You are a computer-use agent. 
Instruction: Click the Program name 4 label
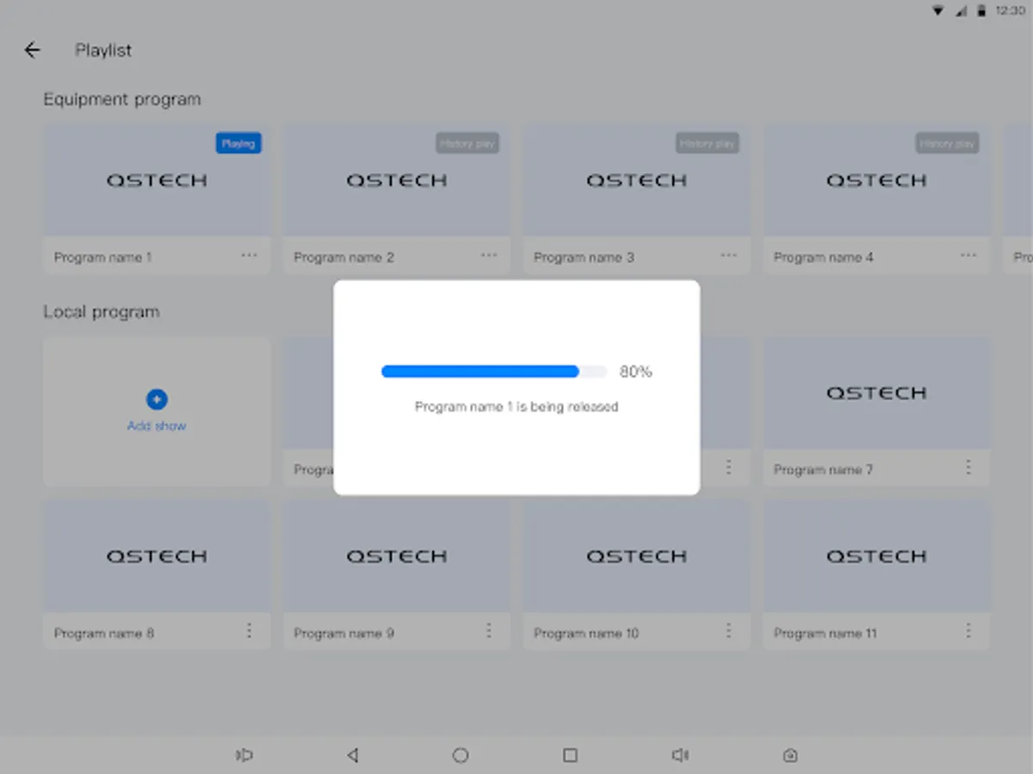click(824, 257)
